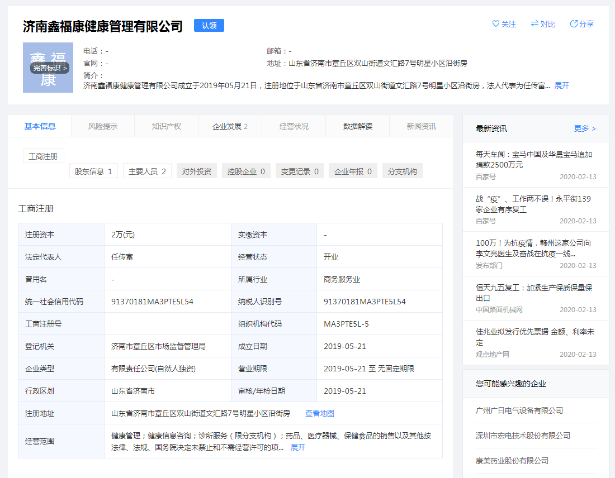Click legal representative name 任传富

[x=122, y=257]
